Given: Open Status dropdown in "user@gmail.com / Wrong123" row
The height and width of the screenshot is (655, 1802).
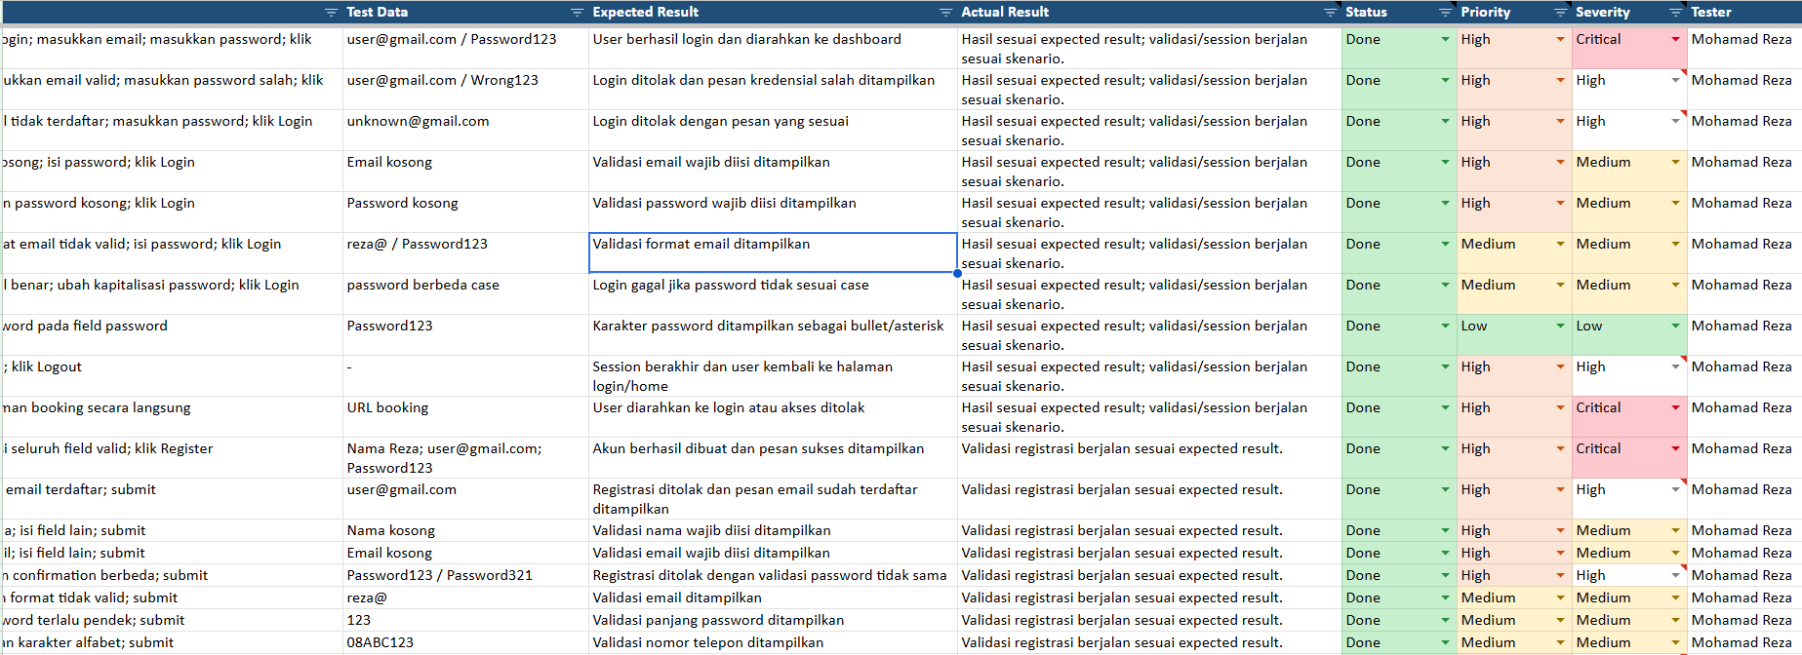Looking at the screenshot, I should coord(1445,81).
